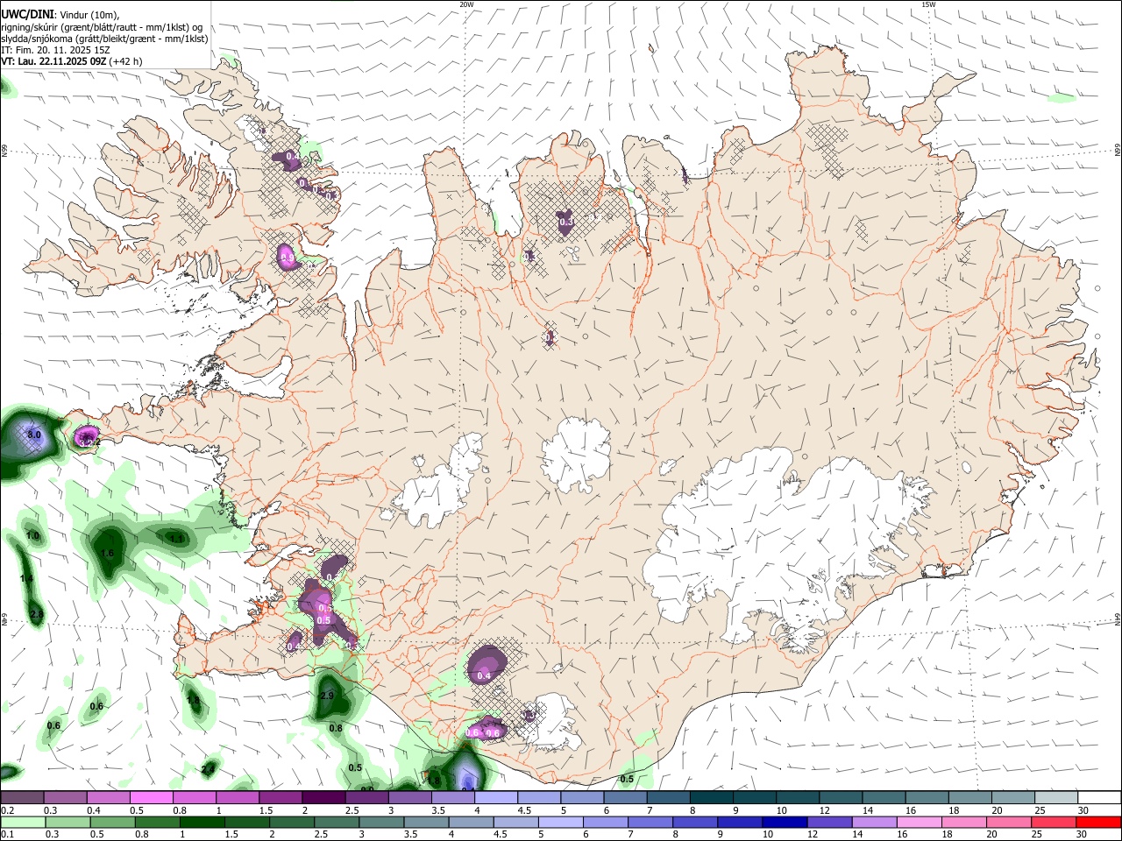Click the '8.0' precipitation value off the west coast
1122x841 pixels.
coord(35,435)
